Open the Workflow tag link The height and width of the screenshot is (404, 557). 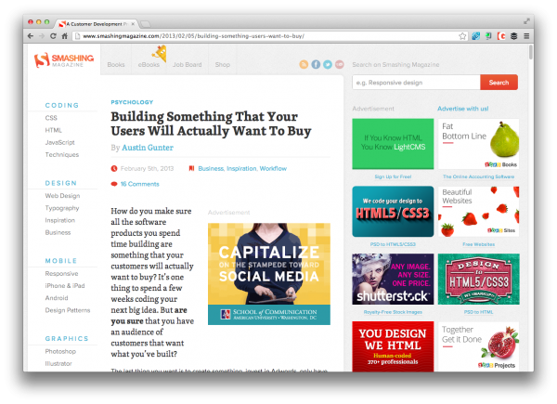(x=273, y=168)
